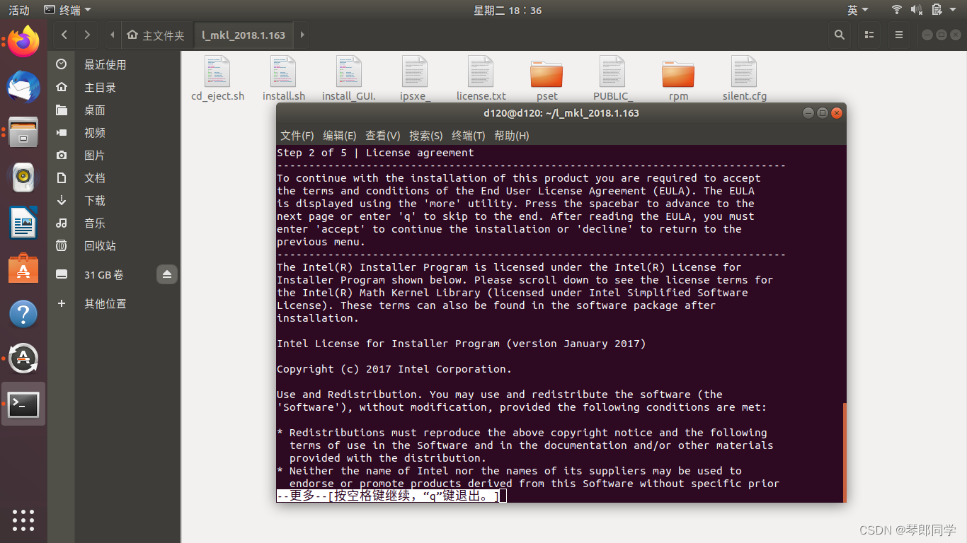
Task: Minimize the terminal window
Action: pos(808,113)
